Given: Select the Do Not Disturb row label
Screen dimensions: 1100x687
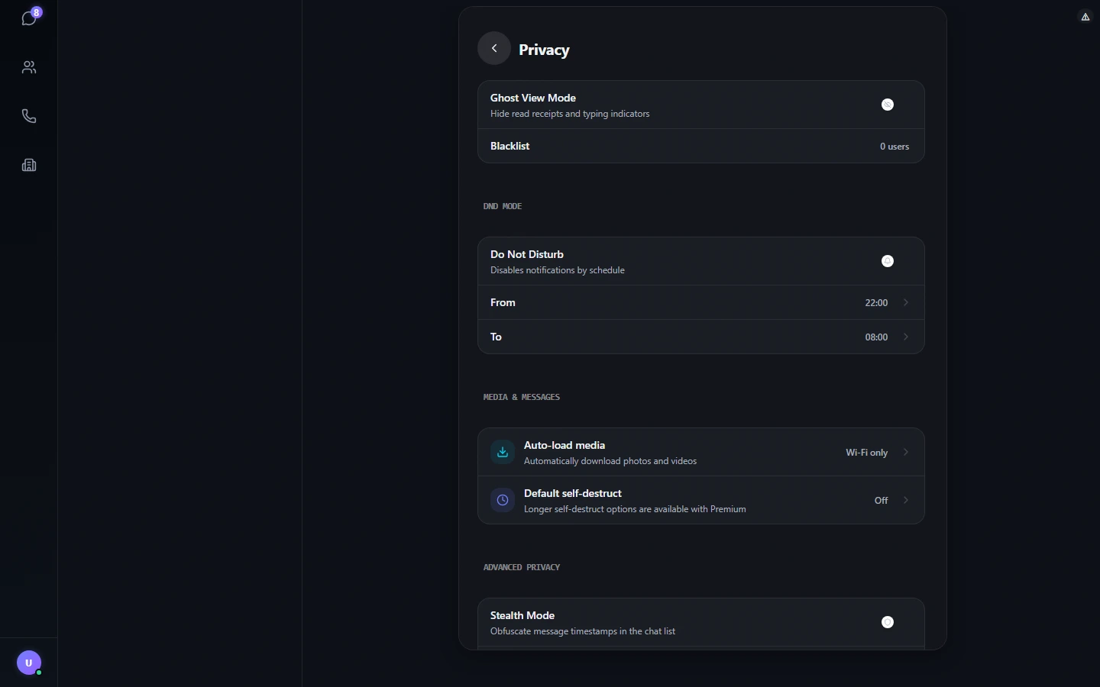Looking at the screenshot, I should [527, 254].
